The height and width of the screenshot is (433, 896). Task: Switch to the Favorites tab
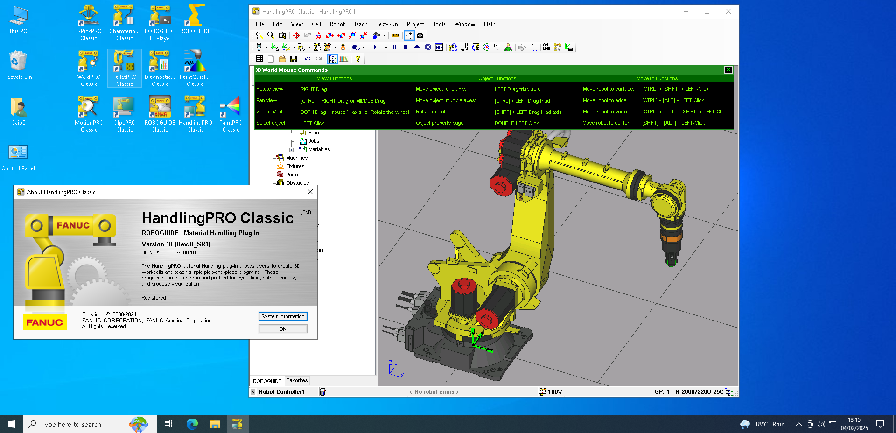pyautogui.click(x=297, y=381)
